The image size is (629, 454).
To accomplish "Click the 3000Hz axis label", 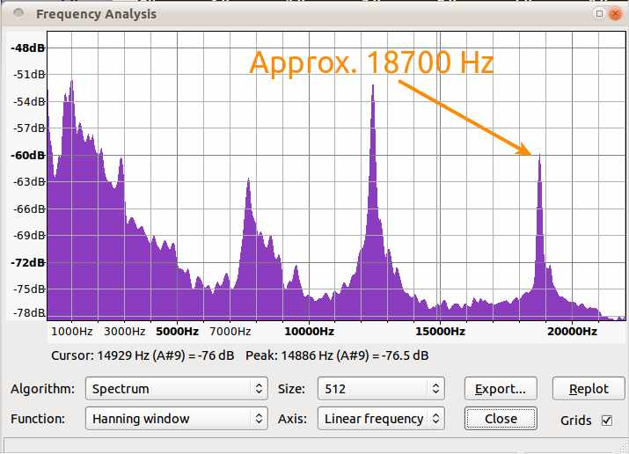I will coord(124,332).
